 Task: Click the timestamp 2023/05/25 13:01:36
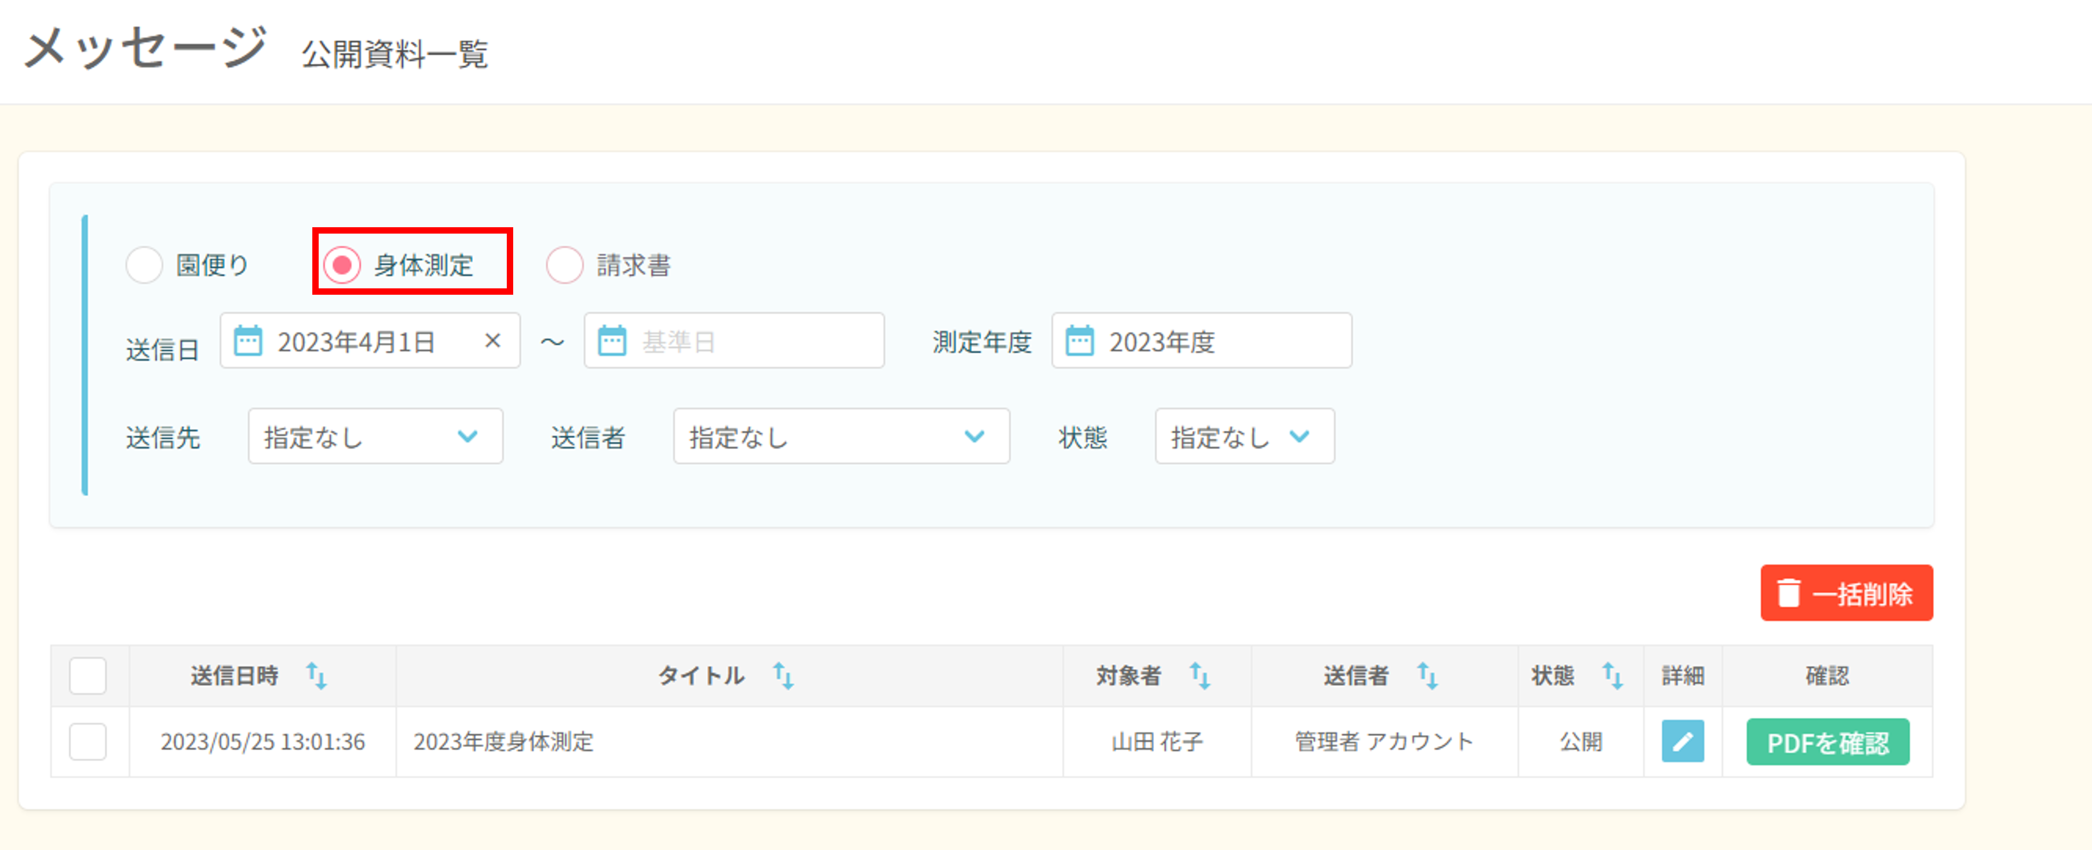[263, 742]
